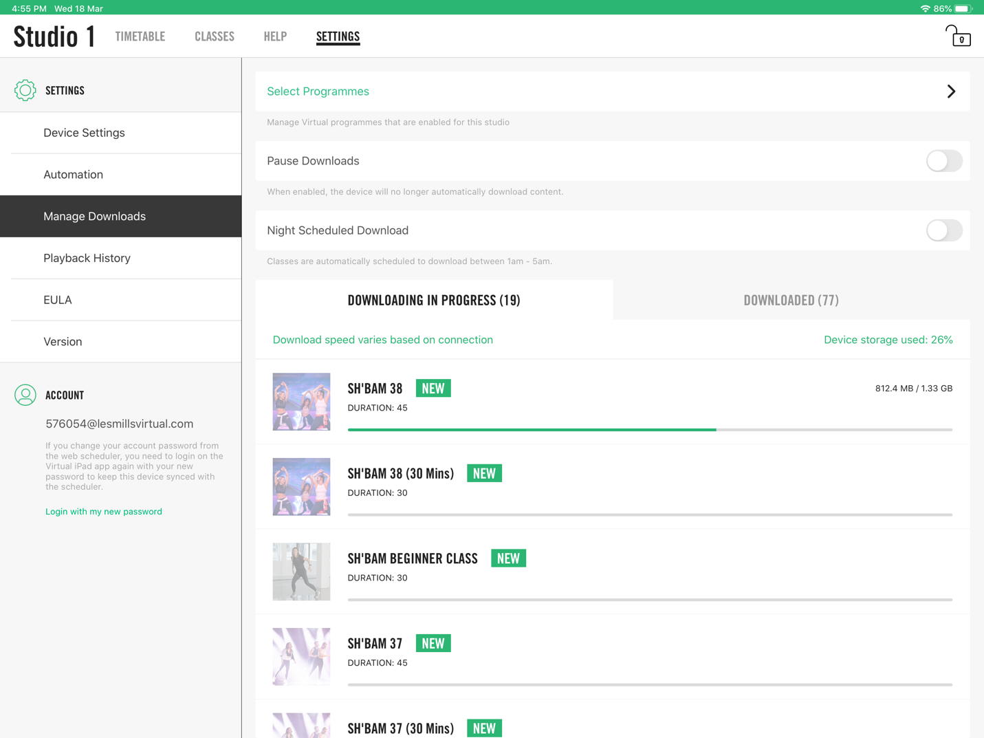Viewport: 984px width, 738px height.
Task: Click Login with my new password link
Action: pos(104,512)
